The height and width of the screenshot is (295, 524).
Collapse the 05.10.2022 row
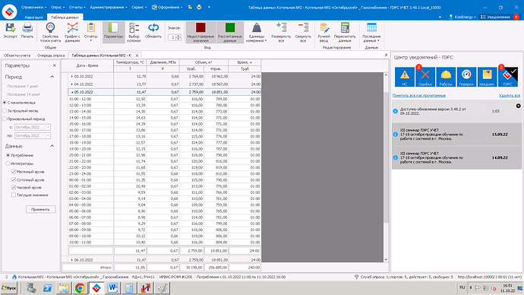72,92
